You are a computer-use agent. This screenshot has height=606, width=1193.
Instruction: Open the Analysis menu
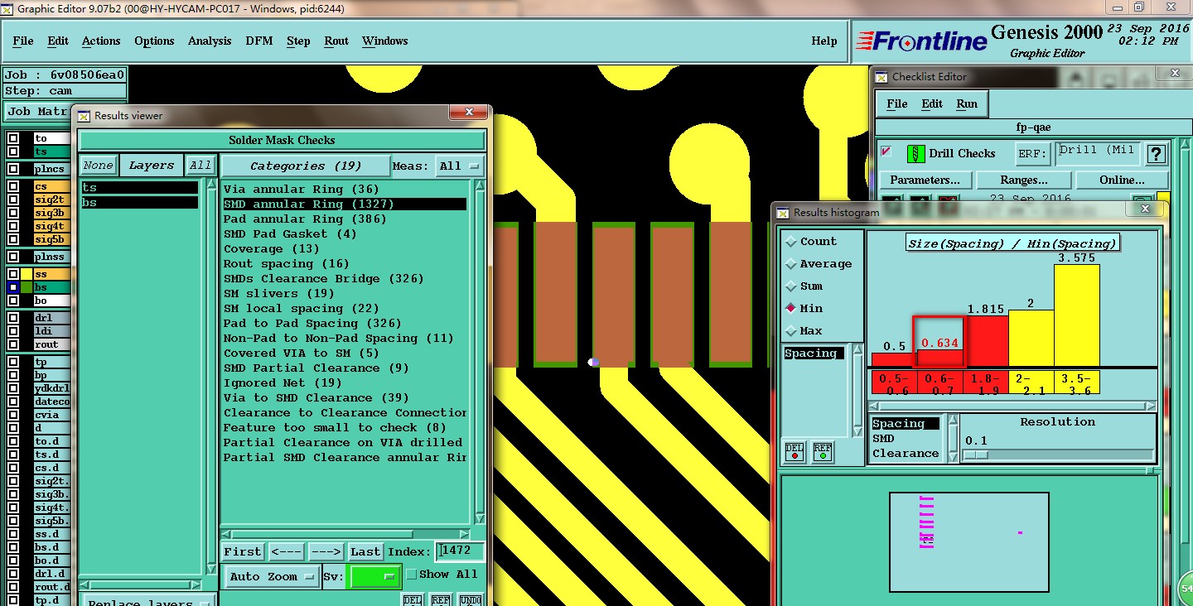(x=210, y=41)
